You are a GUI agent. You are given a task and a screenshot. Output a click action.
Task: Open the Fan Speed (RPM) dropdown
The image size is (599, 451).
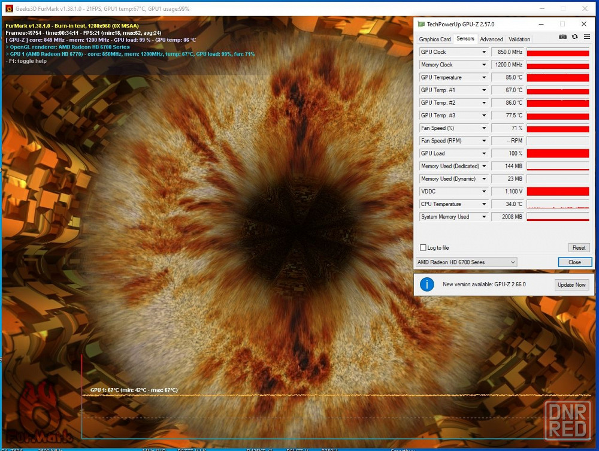tap(484, 141)
